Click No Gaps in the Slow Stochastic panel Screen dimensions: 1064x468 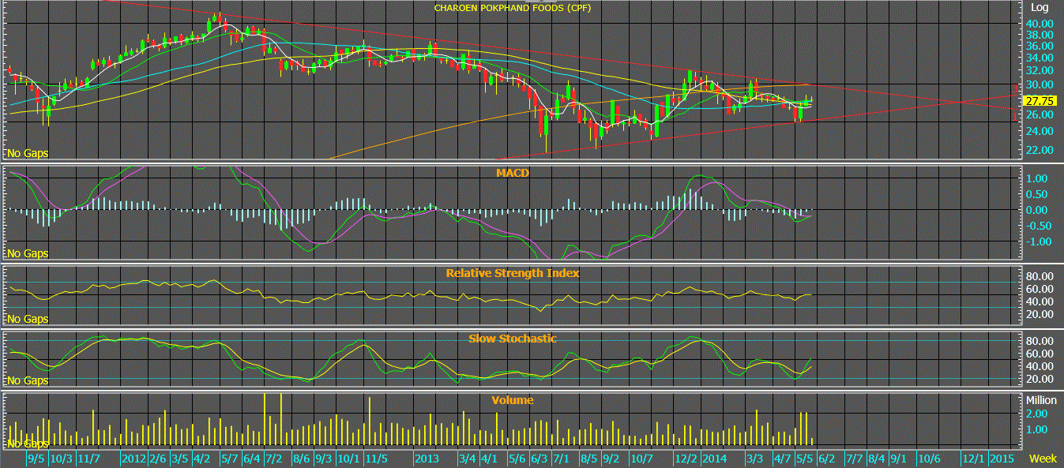coord(28,380)
